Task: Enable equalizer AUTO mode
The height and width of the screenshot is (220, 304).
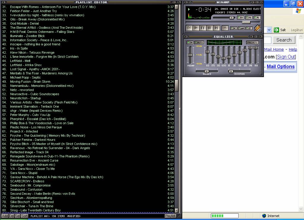Action: pos(199,43)
